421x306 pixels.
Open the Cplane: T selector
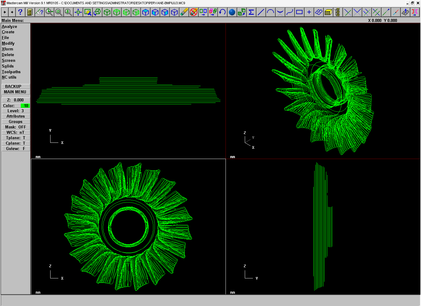tap(16, 143)
